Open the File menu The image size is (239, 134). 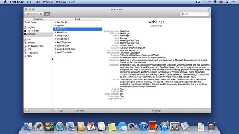point(29,2)
